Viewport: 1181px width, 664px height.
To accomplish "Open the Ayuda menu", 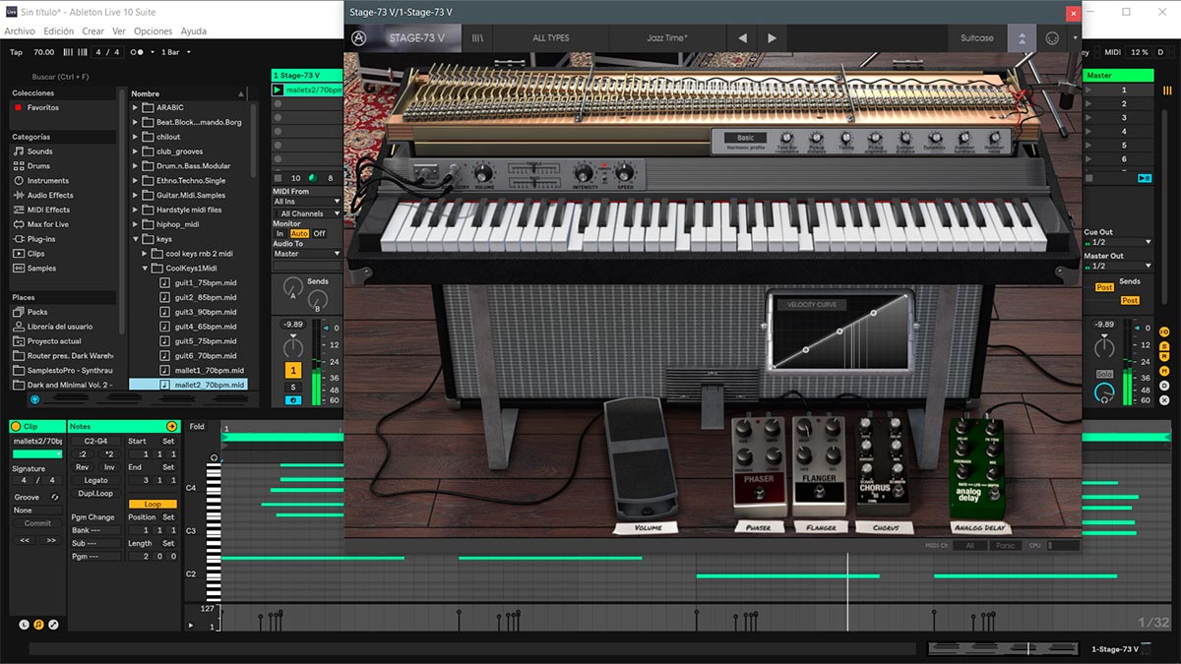I will 194,31.
